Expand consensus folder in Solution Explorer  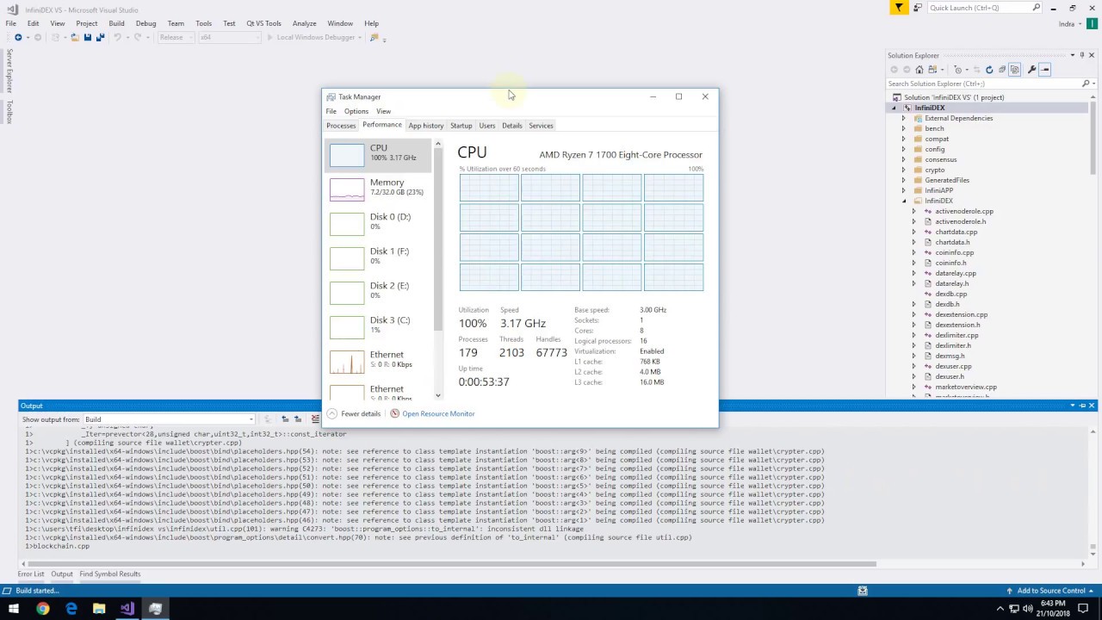tap(903, 159)
